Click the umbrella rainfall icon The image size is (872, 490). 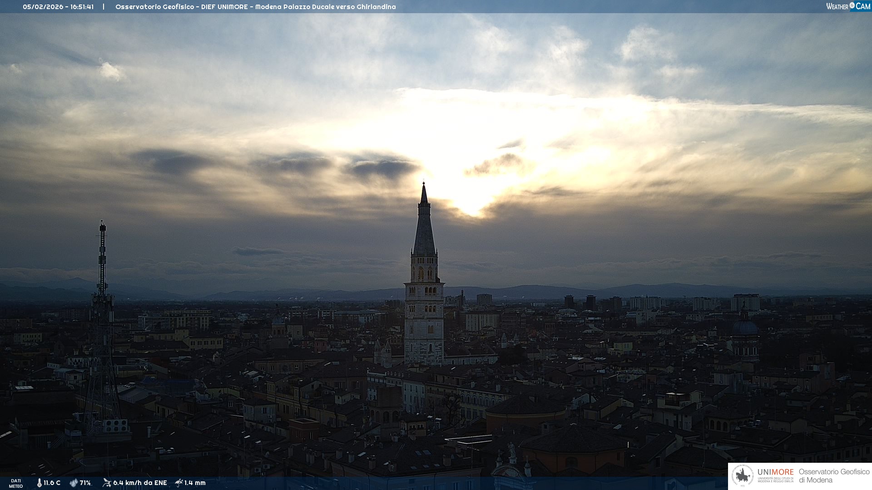(179, 483)
